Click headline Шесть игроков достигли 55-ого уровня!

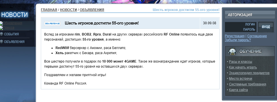102,23
